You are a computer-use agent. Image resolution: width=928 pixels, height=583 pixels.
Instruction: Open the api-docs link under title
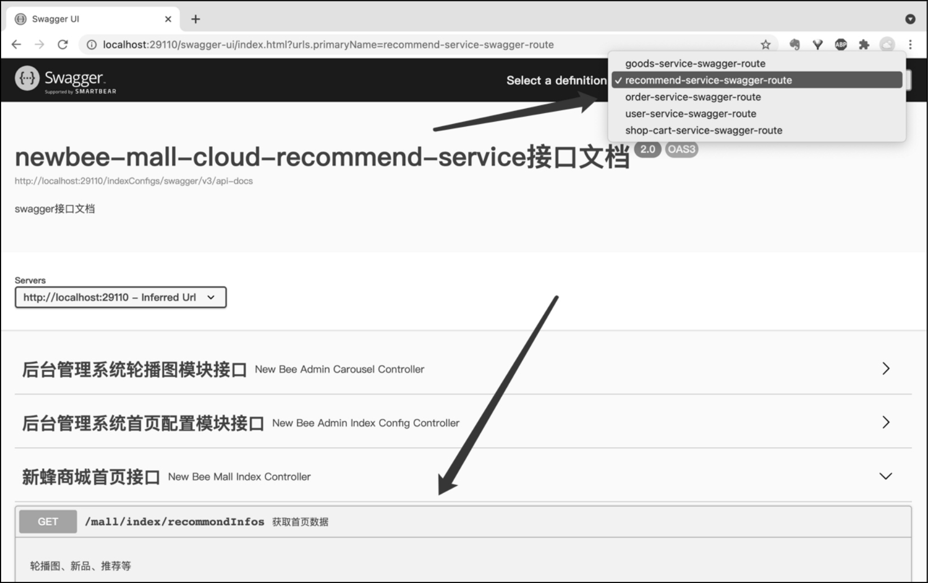click(x=134, y=181)
